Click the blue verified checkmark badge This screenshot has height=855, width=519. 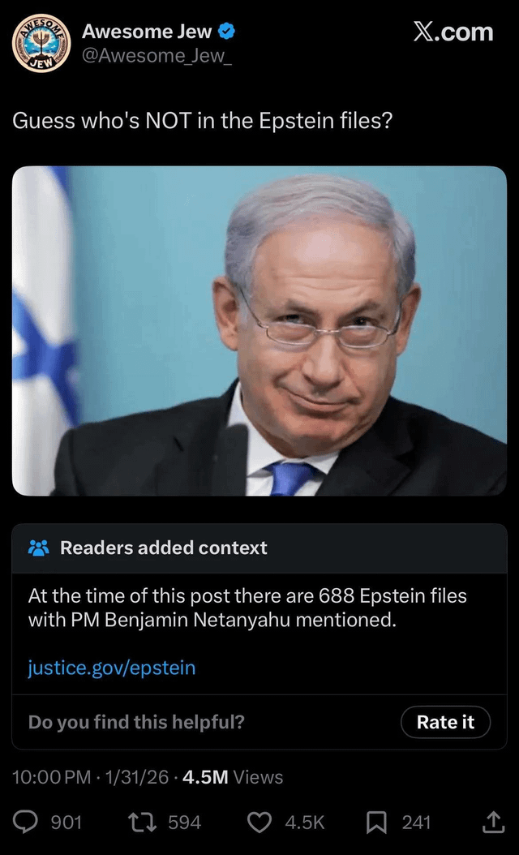(x=227, y=32)
